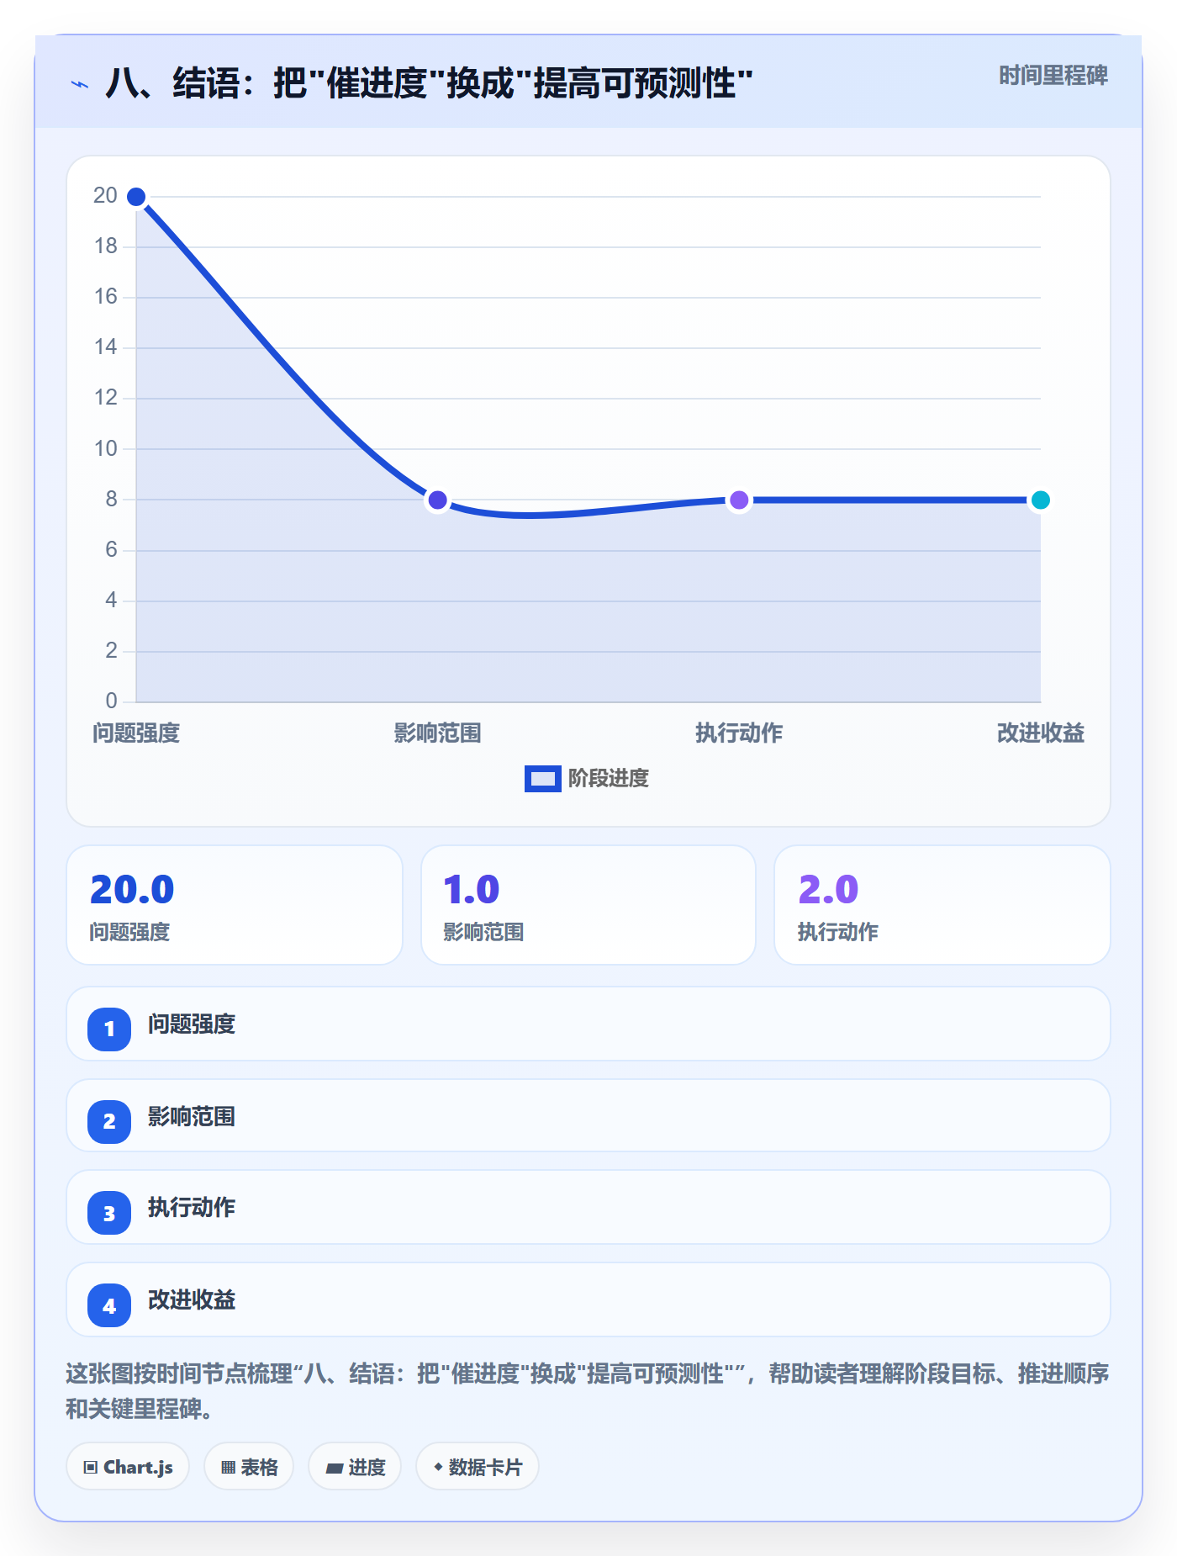Screen dimensions: 1177x1556
Task: Toggle the 阶段进度 legend swatch
Action: pyautogui.click(x=542, y=779)
